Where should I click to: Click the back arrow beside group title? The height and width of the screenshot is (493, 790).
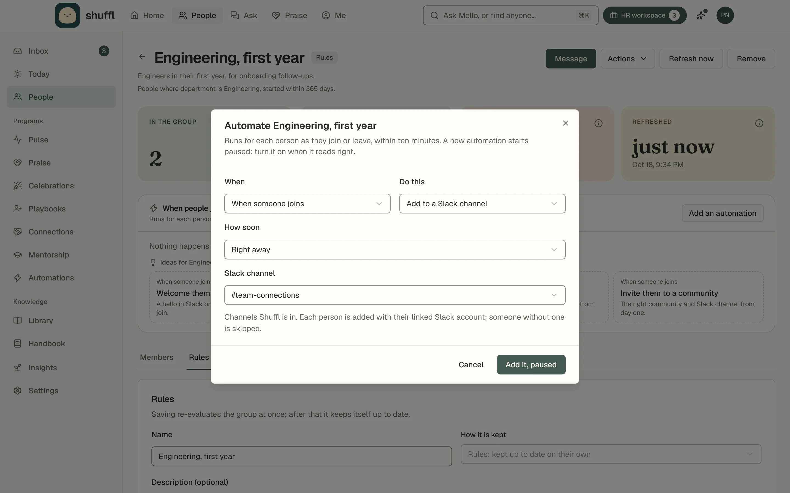(x=142, y=57)
